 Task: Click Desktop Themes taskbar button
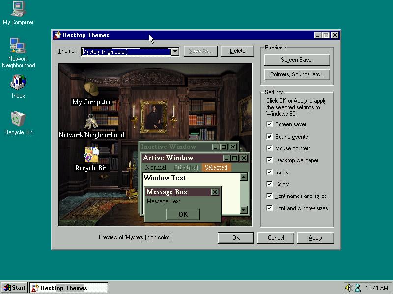coord(69,288)
